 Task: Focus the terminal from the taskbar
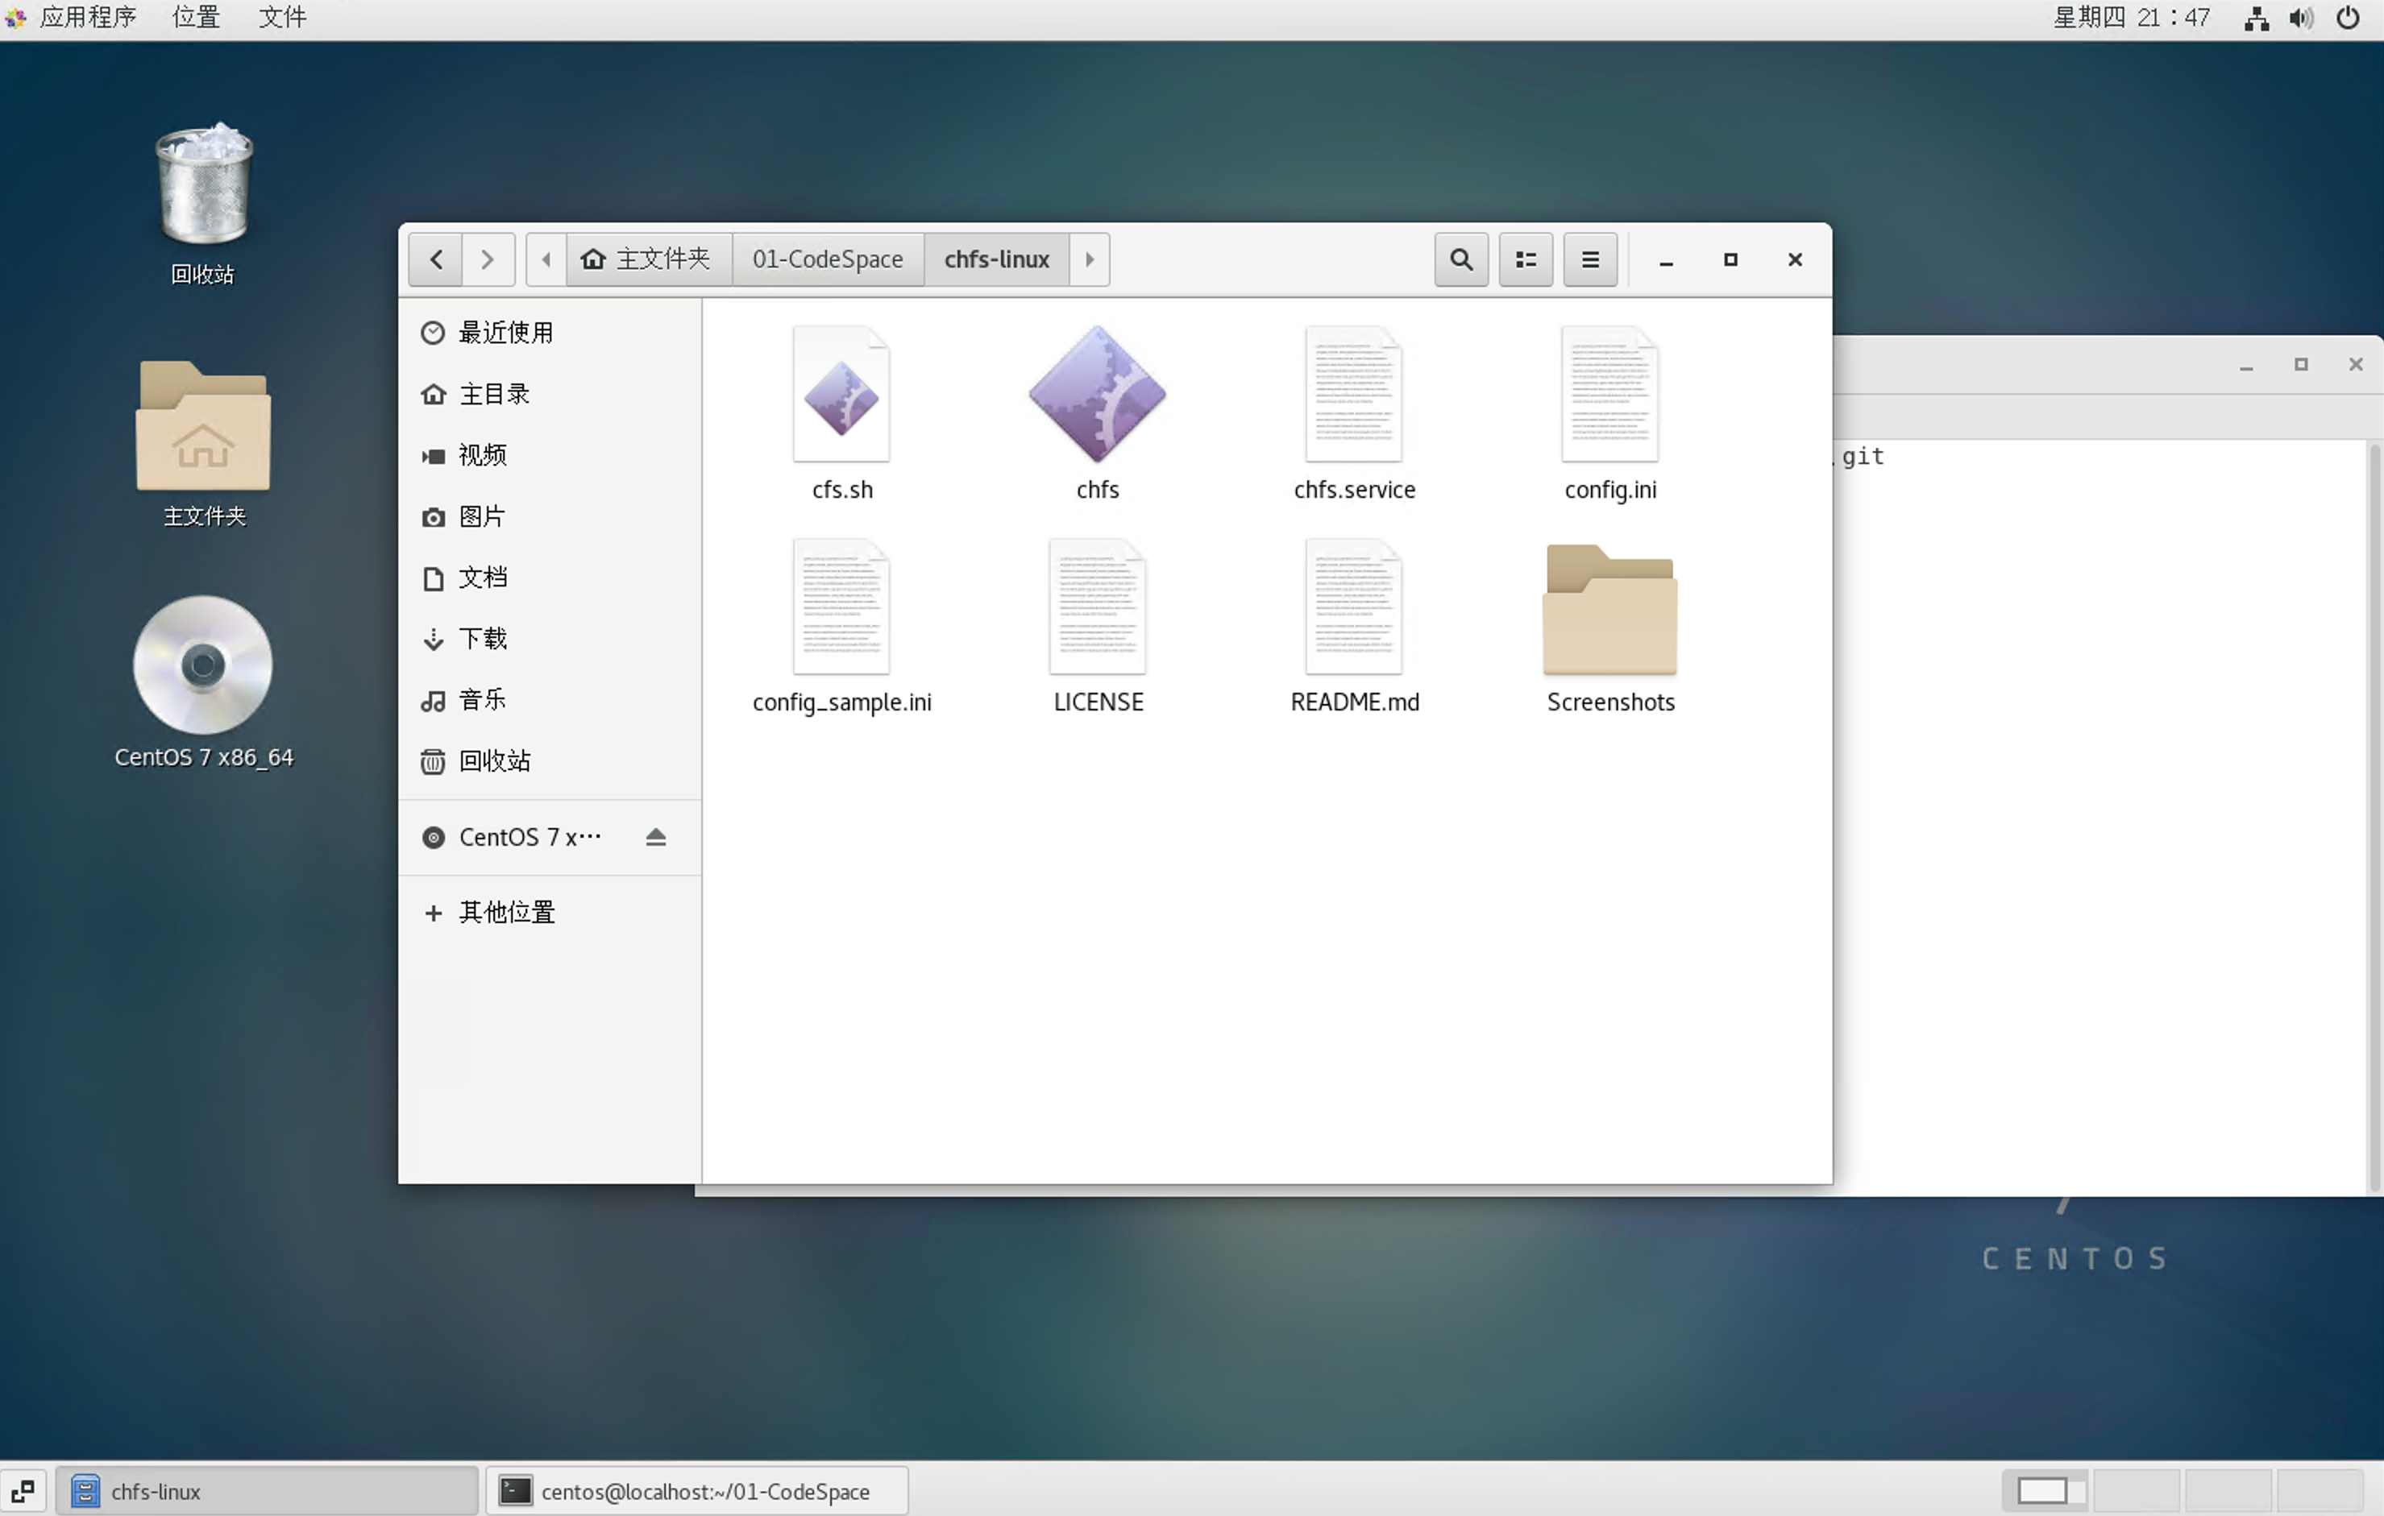click(696, 1491)
